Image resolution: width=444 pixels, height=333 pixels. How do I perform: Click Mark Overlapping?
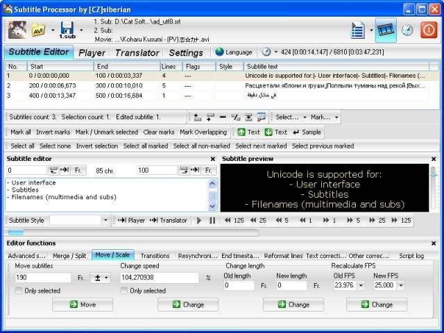(x=203, y=133)
